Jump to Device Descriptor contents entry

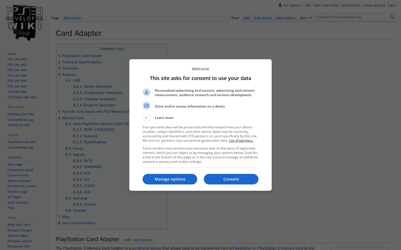(98, 87)
